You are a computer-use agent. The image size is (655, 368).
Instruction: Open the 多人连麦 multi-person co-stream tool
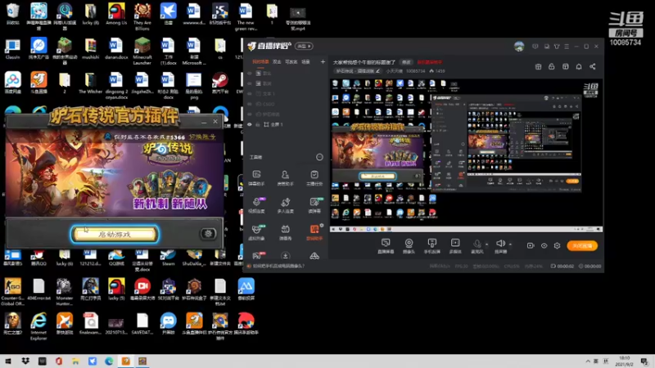[x=285, y=205]
